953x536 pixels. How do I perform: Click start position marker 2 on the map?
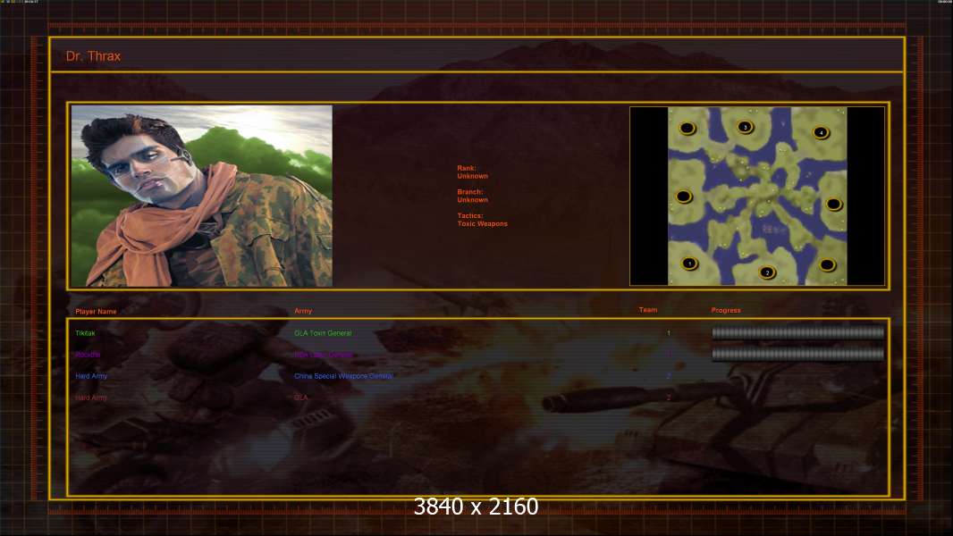[767, 272]
